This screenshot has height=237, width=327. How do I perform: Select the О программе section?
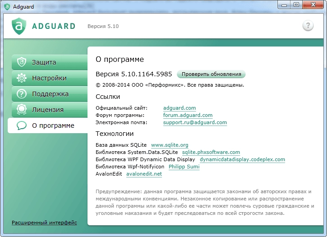click(48, 125)
